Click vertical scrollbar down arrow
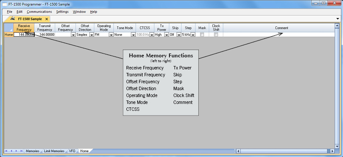This screenshot has height=157, width=343. pos(337,146)
